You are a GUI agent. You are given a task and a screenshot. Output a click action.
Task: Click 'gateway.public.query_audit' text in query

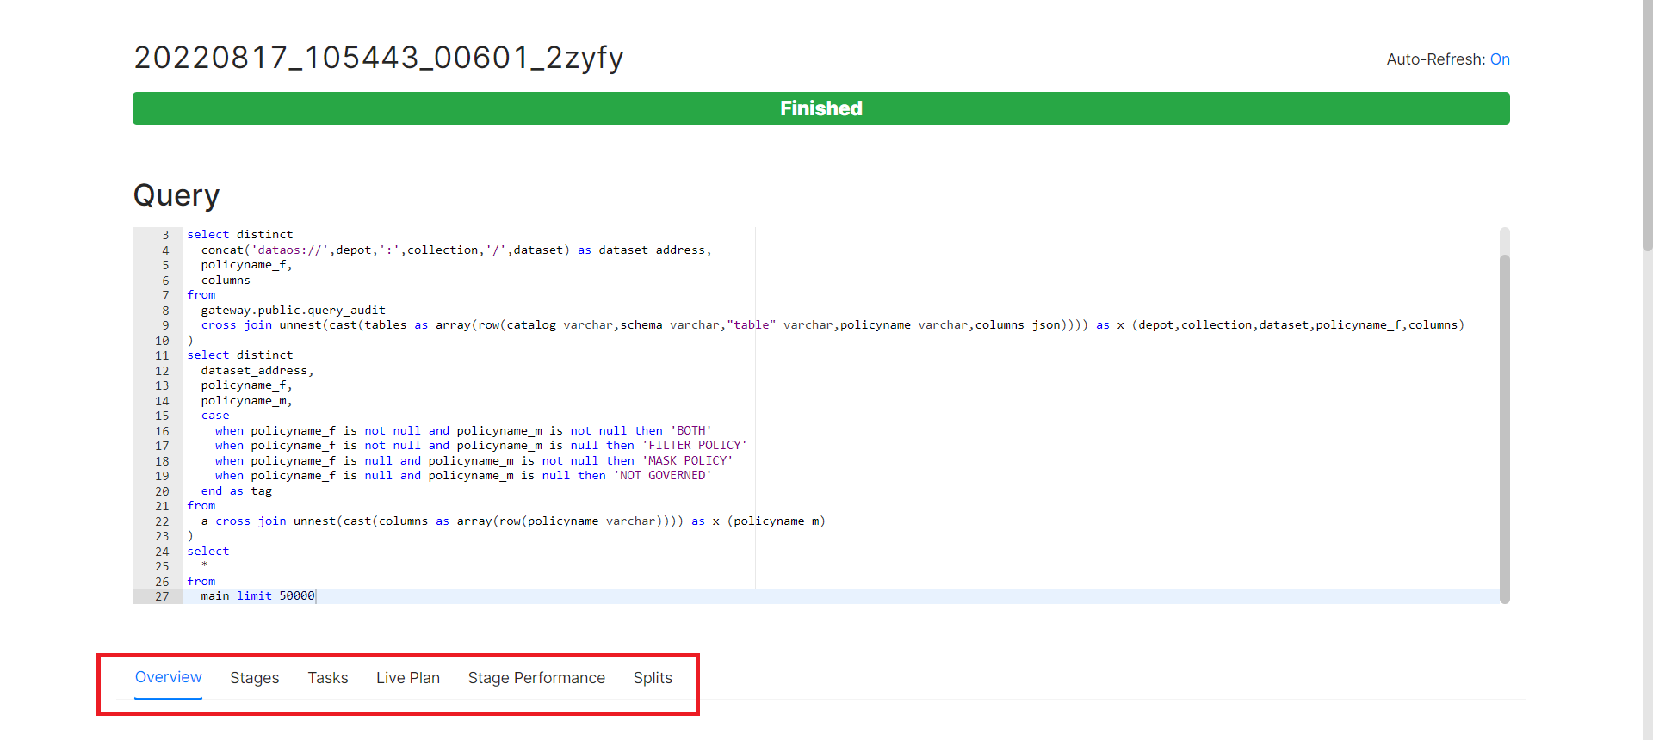[294, 311]
